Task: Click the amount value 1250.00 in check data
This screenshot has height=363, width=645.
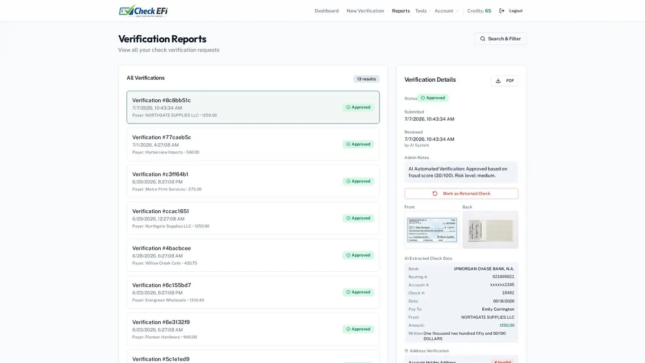Action: 507,325
